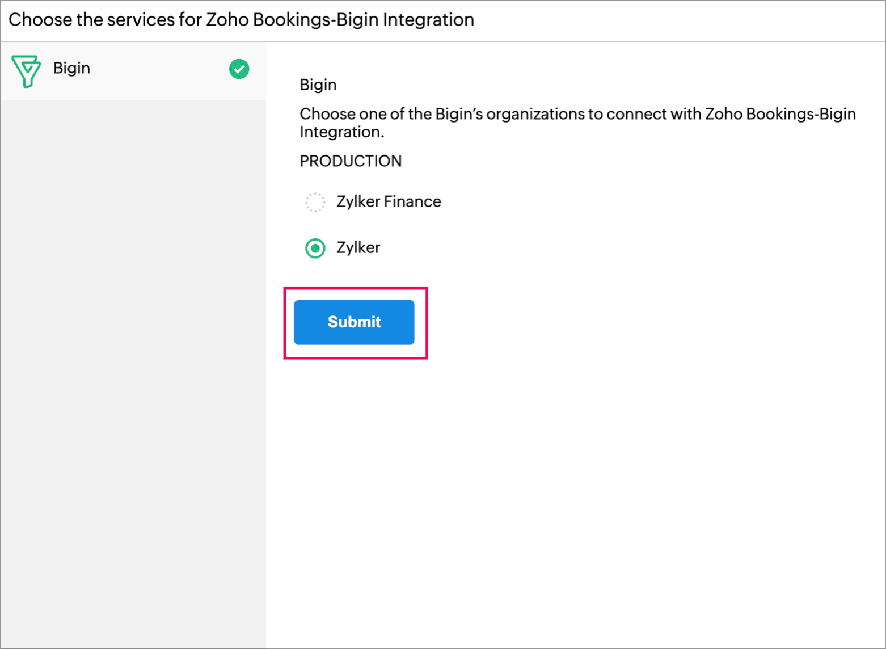
Task: Click the blank header area right of title
Action: [681, 20]
